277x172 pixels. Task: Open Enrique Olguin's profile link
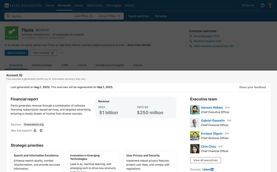(212, 133)
